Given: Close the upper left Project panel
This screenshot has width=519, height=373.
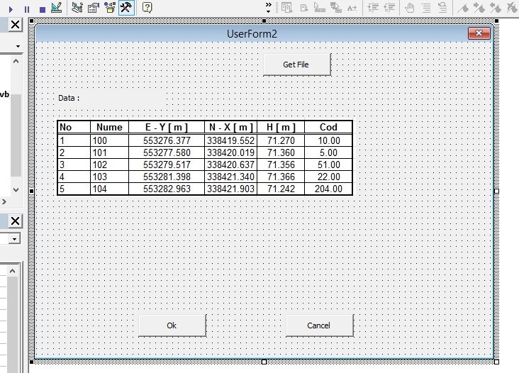Looking at the screenshot, I should tap(15, 25).
